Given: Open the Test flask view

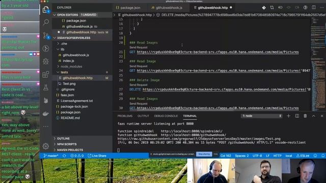Looking at the screenshot, I should [x=46, y=87].
